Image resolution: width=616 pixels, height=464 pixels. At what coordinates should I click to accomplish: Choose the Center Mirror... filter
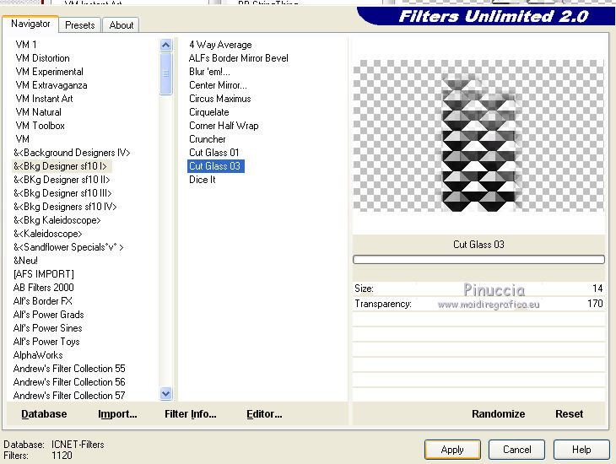[x=218, y=85]
